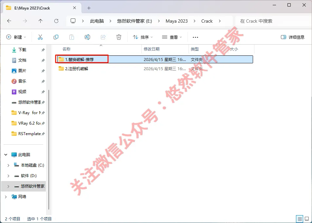Click the pin icon next to 音乐

click(x=43, y=81)
